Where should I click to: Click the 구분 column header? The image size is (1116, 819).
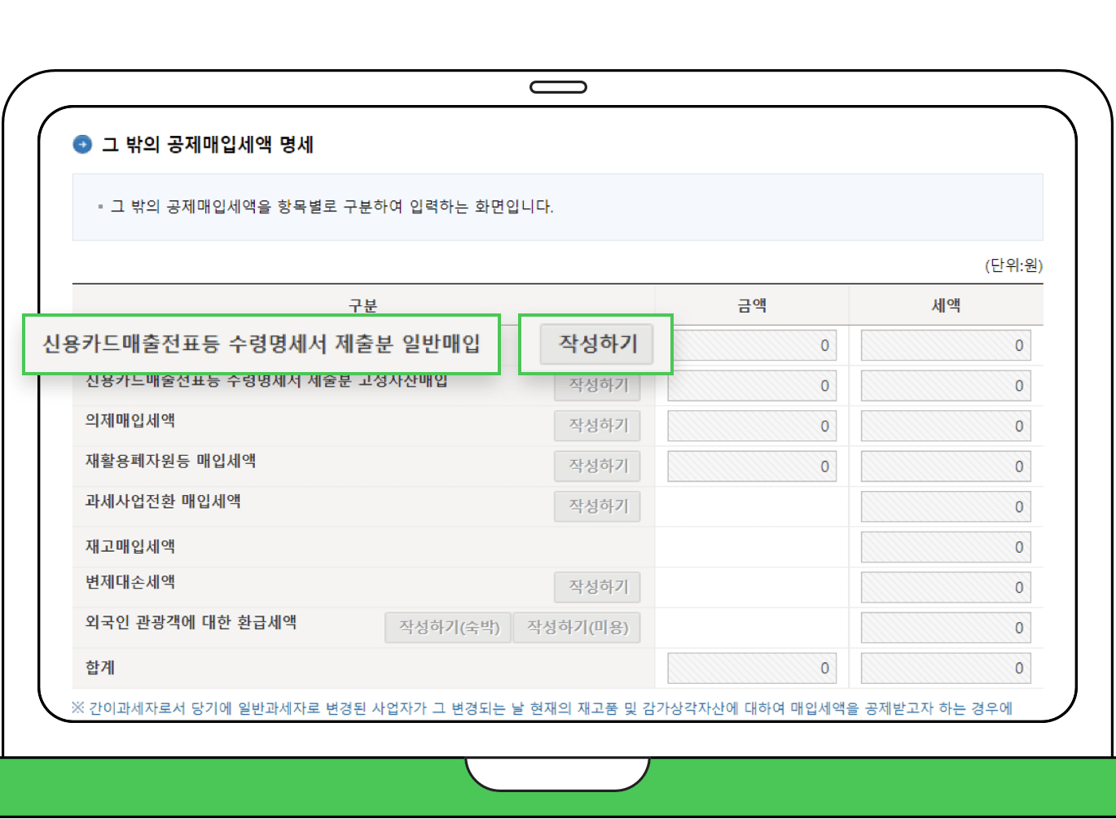[x=362, y=304]
